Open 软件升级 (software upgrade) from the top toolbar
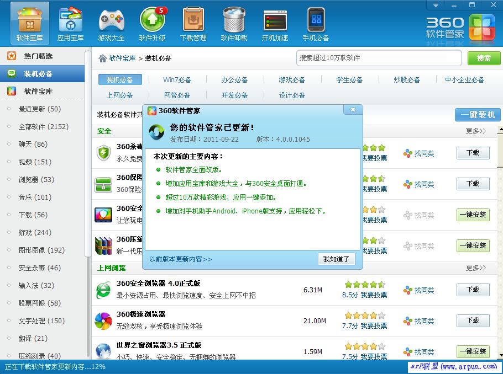 tap(153, 23)
